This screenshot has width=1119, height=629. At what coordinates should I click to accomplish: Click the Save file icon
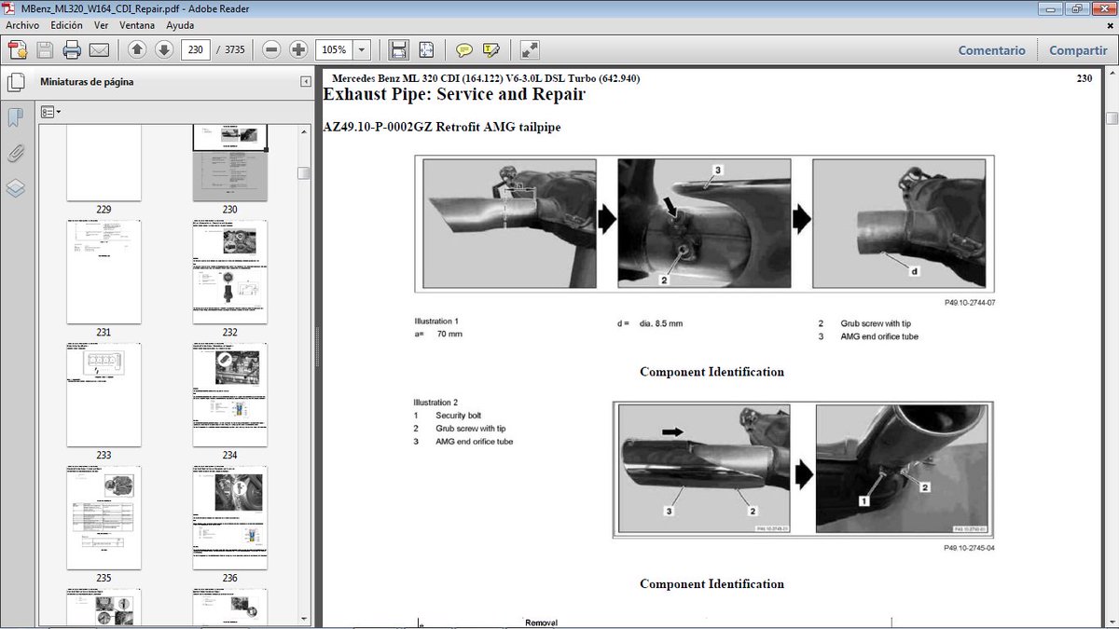point(45,50)
